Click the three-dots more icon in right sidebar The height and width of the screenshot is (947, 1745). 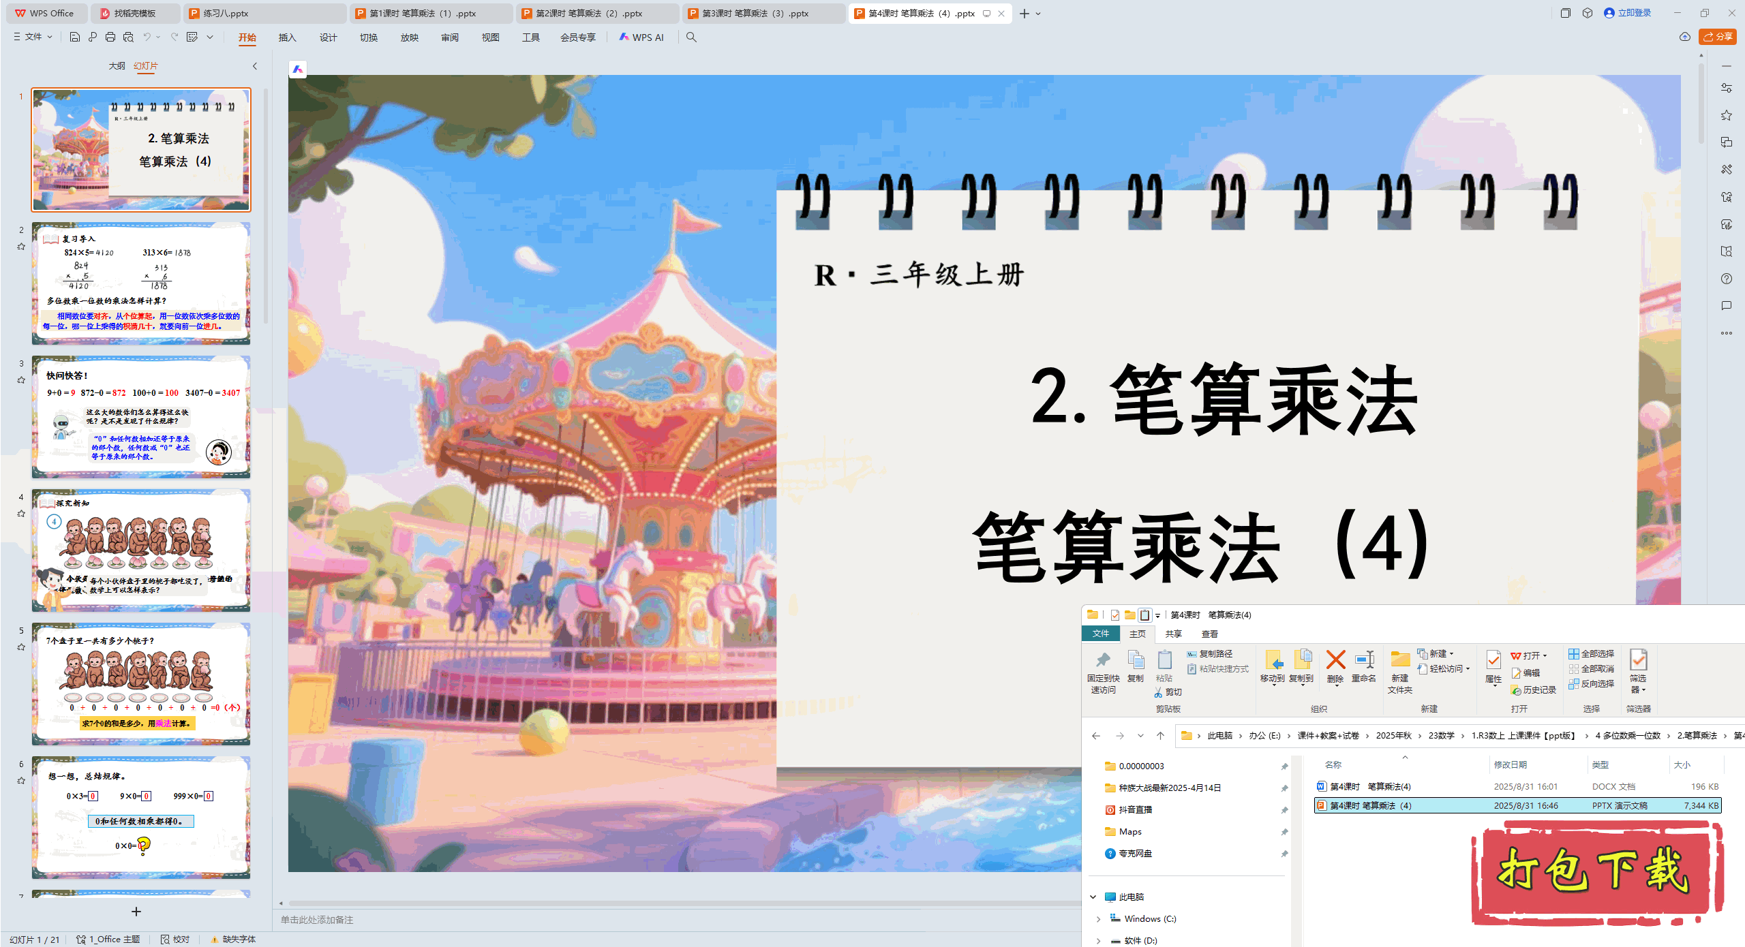pos(1726,333)
